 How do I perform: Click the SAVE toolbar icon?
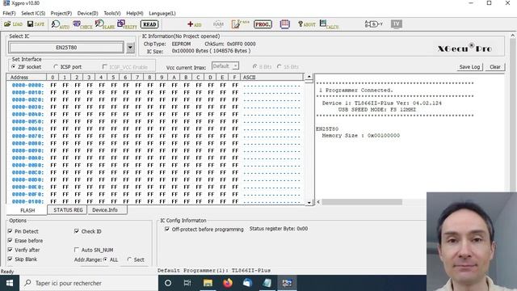pyautogui.click(x=36, y=24)
